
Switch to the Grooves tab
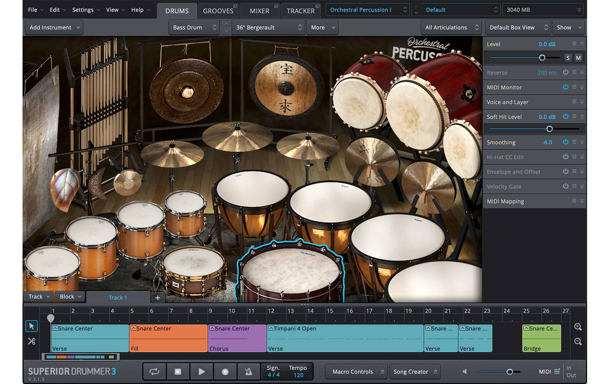click(x=218, y=11)
